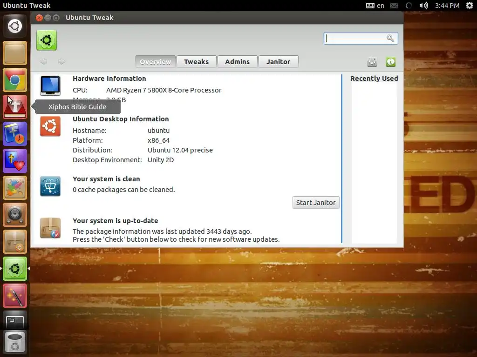Click the AMD Ryzen 7 5800X CPU value
This screenshot has width=477, height=357.
[164, 90]
